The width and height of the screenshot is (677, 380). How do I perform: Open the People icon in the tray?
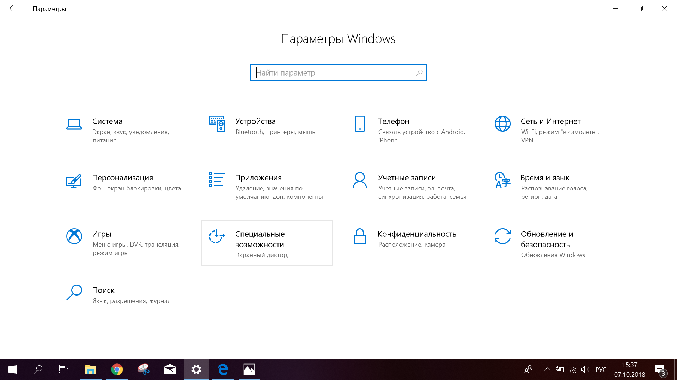click(x=528, y=369)
